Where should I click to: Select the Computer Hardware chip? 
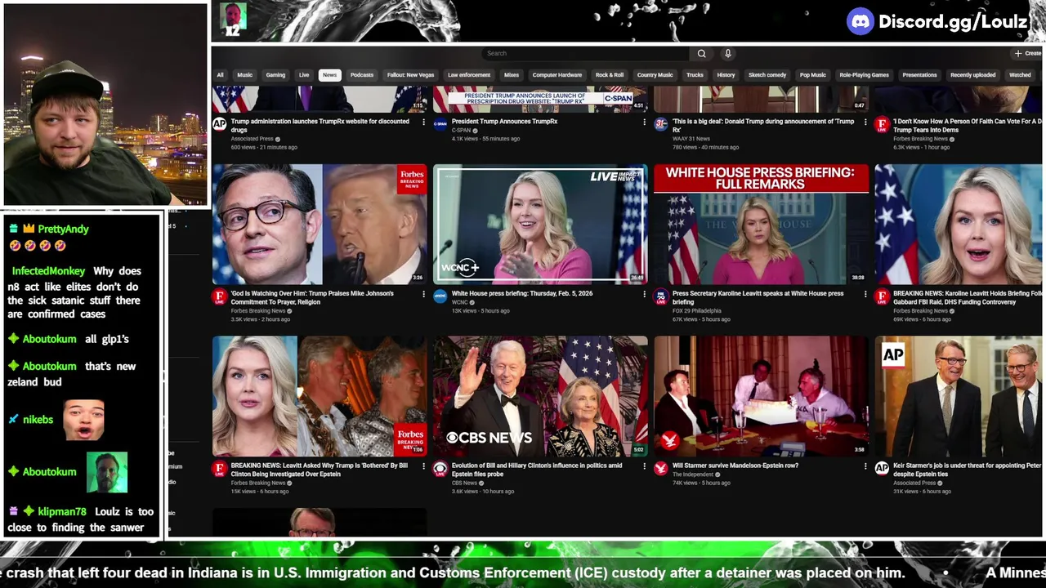tap(557, 75)
